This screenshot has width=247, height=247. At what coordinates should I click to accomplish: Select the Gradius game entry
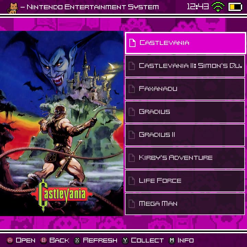click(185, 112)
